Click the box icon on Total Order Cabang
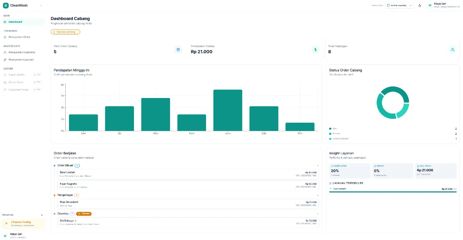463x240 pixels. (x=178, y=50)
